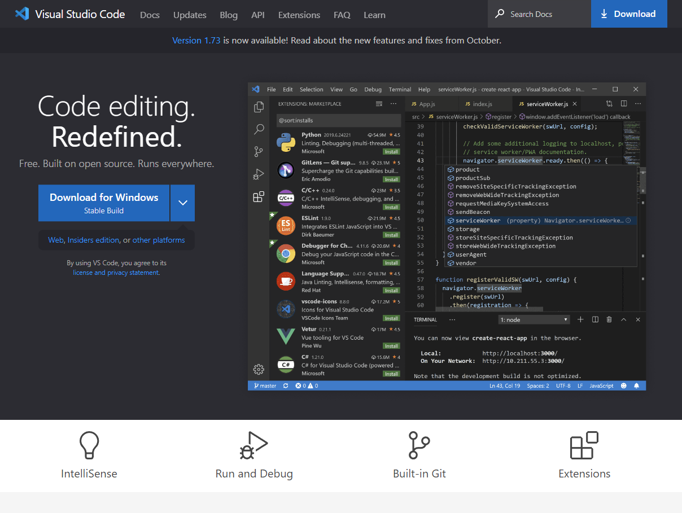
Task: Click the feedback smiley in status bar
Action: pos(624,386)
